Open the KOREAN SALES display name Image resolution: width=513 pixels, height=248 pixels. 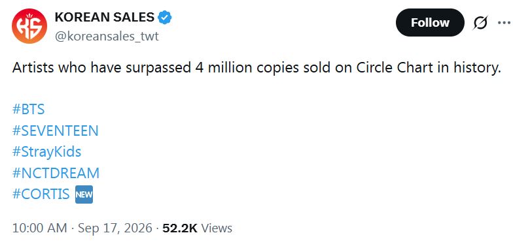(x=105, y=17)
